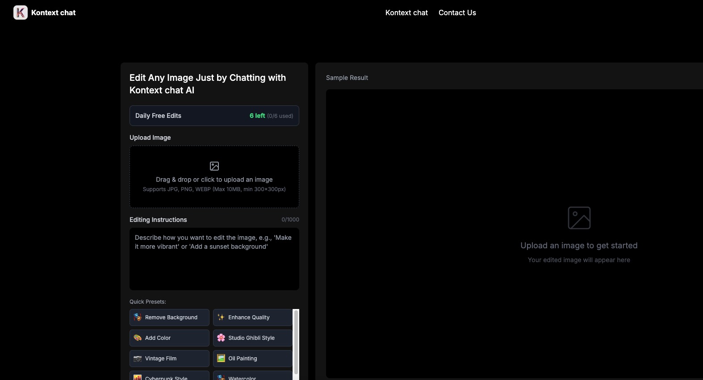Open the Kontext chat navigation item
The height and width of the screenshot is (380, 703).
406,13
